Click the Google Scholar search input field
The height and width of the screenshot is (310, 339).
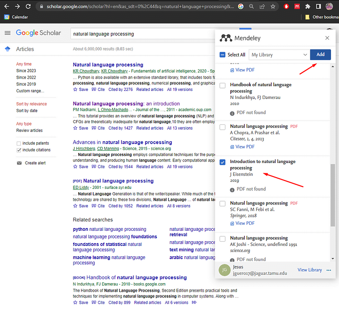click(151, 34)
